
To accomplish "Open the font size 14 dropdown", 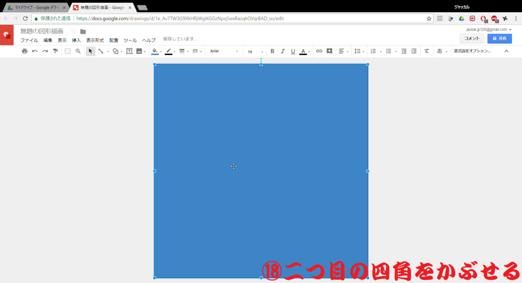I will pyautogui.click(x=255, y=52).
